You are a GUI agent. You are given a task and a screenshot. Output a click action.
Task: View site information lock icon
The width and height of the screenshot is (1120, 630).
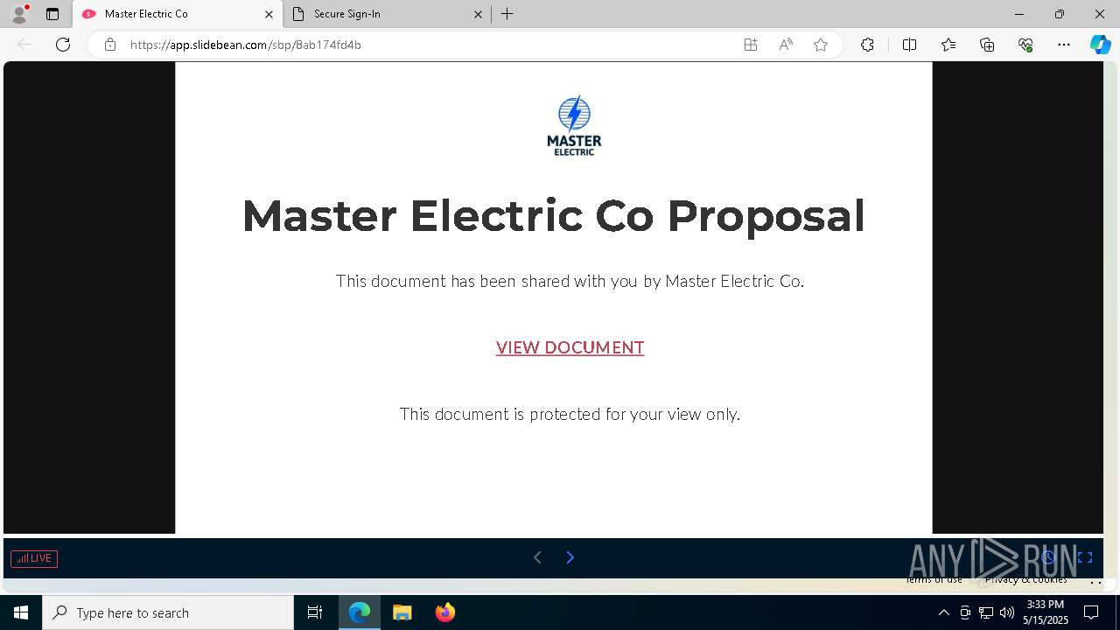(110, 45)
